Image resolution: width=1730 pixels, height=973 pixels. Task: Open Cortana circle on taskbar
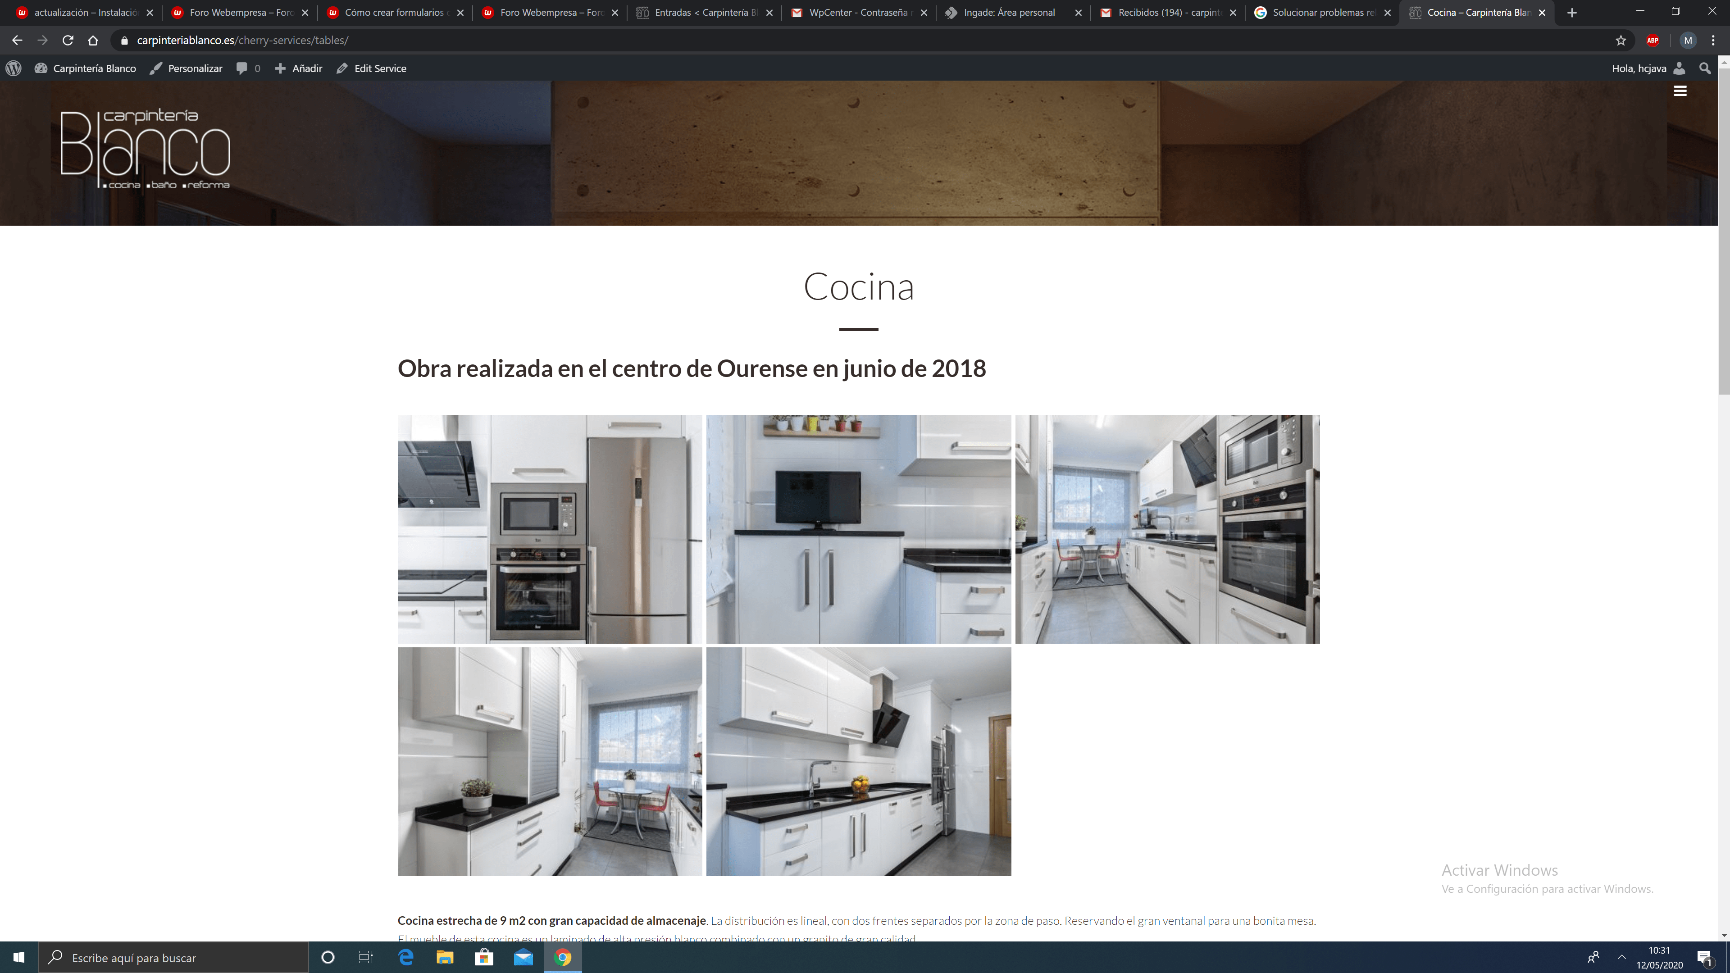(x=328, y=958)
